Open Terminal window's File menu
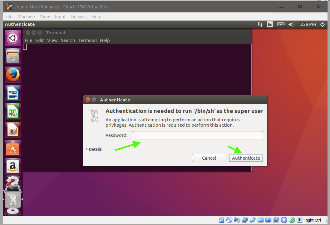The height and width of the screenshot is (225, 330). [28, 40]
